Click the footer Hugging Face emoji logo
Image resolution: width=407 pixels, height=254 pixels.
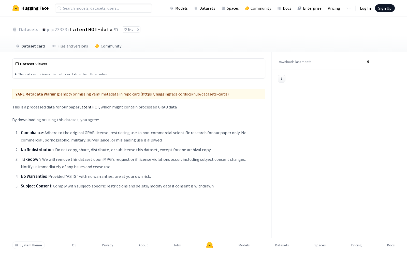point(210,245)
